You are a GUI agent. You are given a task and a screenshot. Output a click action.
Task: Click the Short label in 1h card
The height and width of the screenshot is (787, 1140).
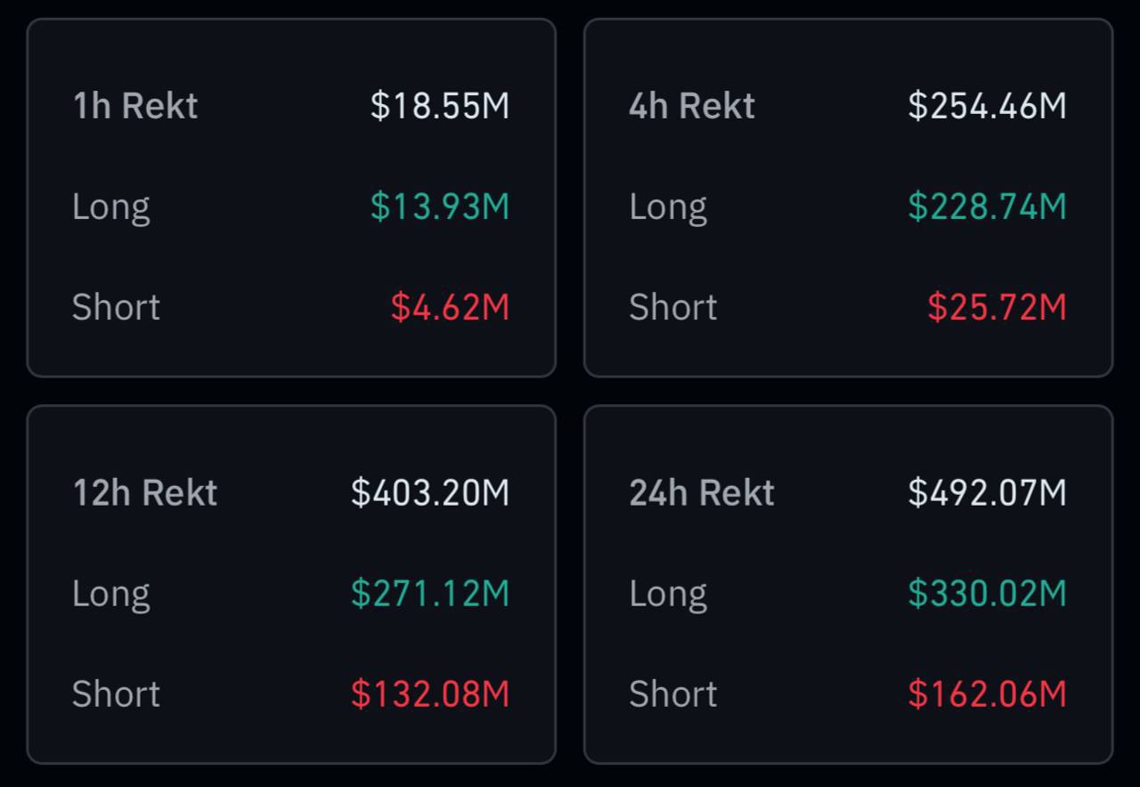pyautogui.click(x=116, y=307)
